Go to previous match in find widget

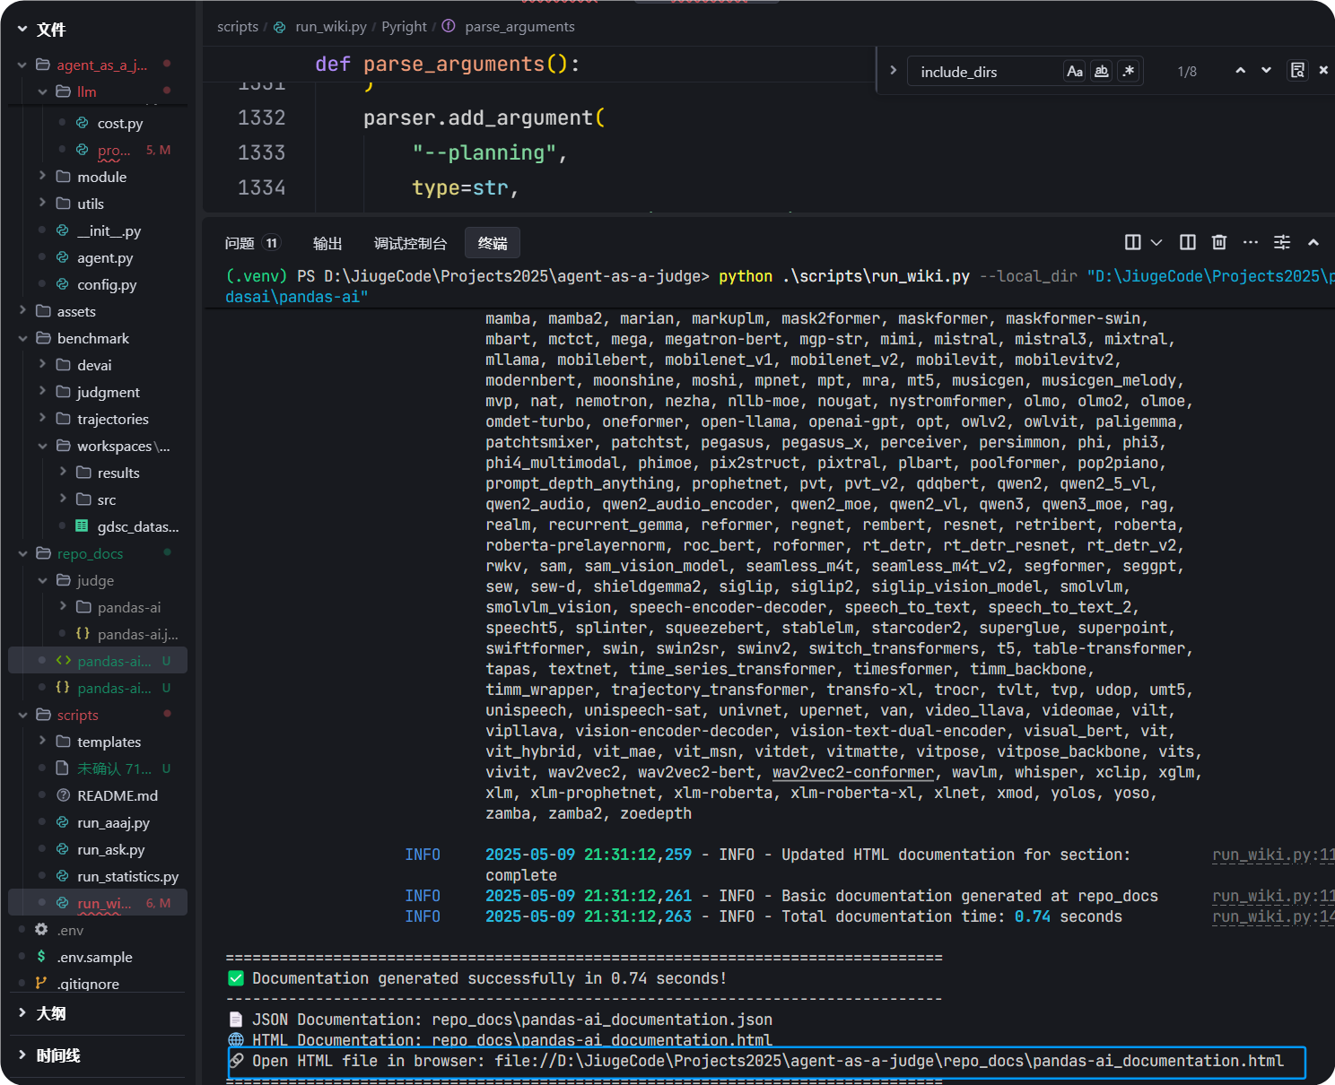(1240, 71)
